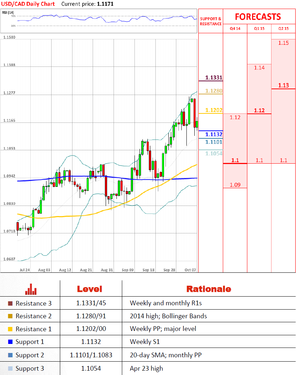
Task: Select the Q1 15 forecast column header
Action: pyautogui.click(x=259, y=29)
